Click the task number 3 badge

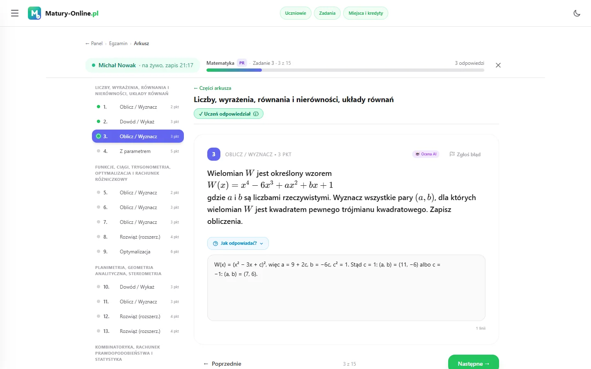(214, 154)
